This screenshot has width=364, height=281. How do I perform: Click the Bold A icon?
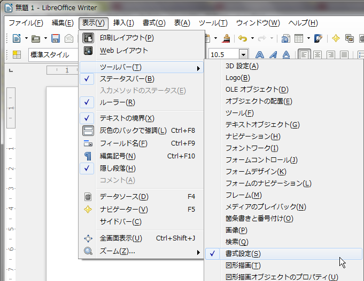pyautogui.click(x=260, y=55)
